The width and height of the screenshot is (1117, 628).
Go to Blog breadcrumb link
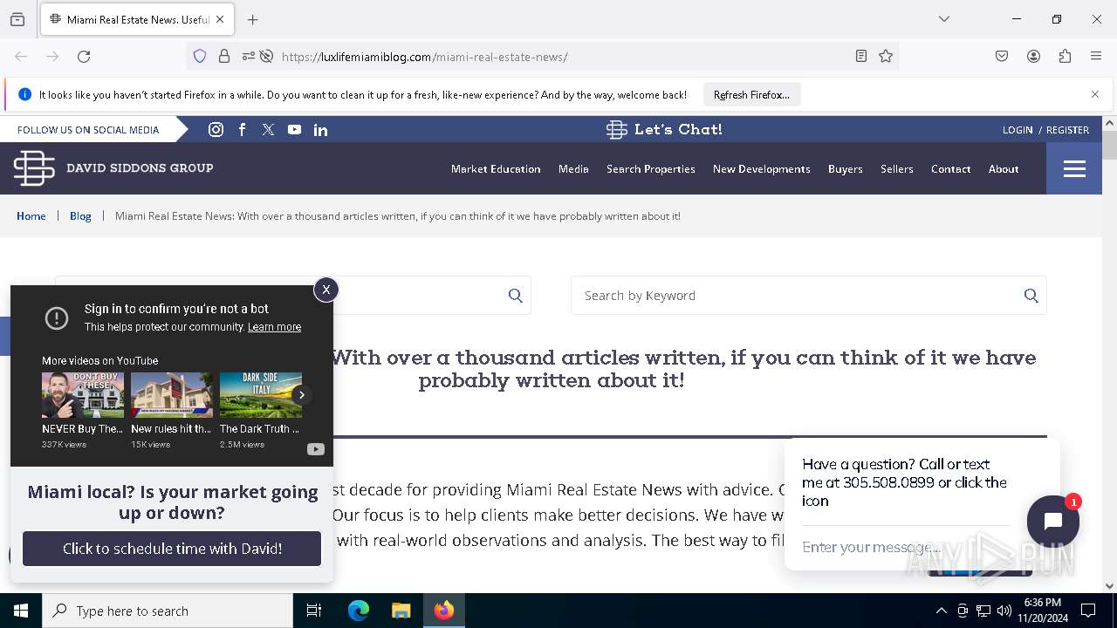tap(80, 216)
